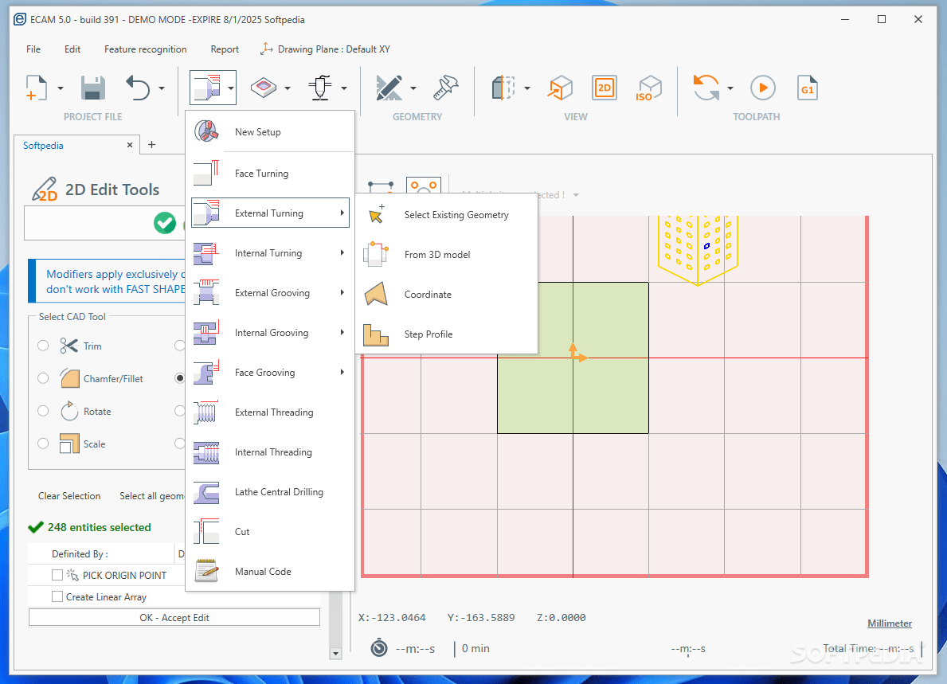Viewport: 947px width, 684px height.
Task: Click the G1 code output icon
Action: [808, 88]
